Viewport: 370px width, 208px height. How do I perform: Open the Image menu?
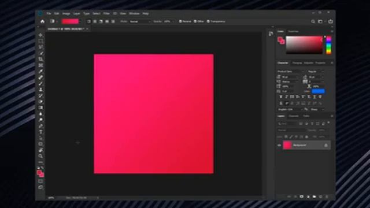(66, 13)
